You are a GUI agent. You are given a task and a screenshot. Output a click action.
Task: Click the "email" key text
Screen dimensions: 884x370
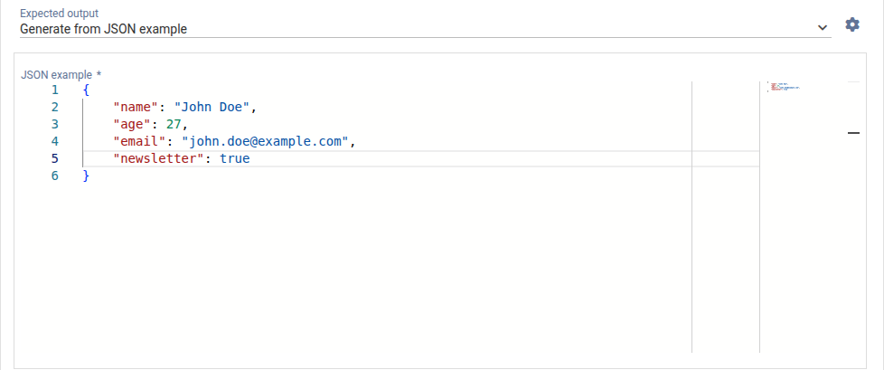(139, 141)
